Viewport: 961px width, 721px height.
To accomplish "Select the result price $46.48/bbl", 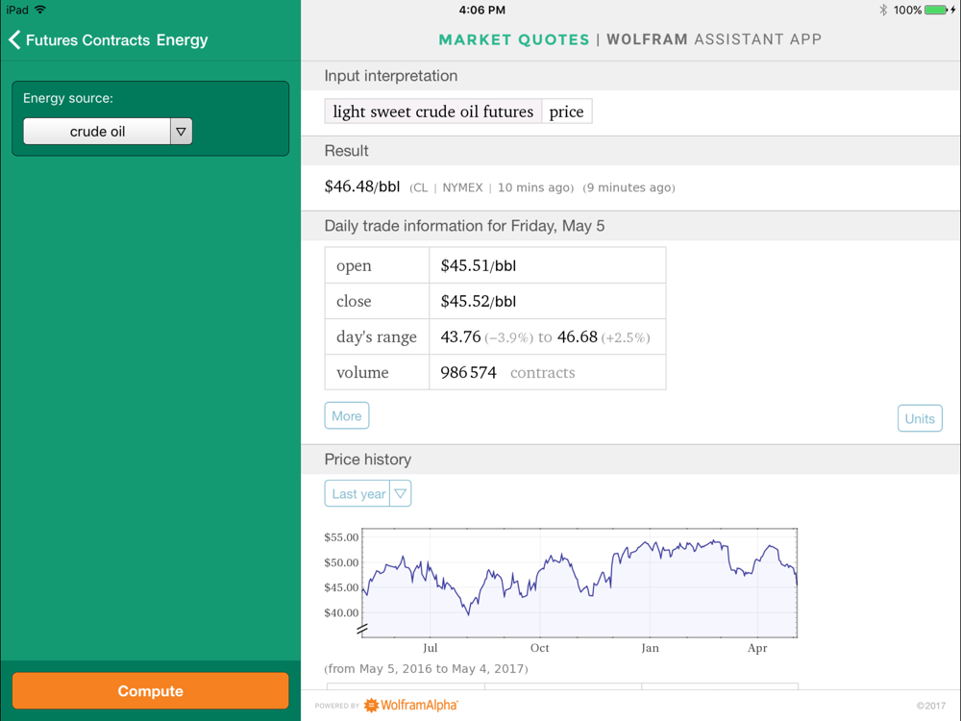I will point(361,186).
